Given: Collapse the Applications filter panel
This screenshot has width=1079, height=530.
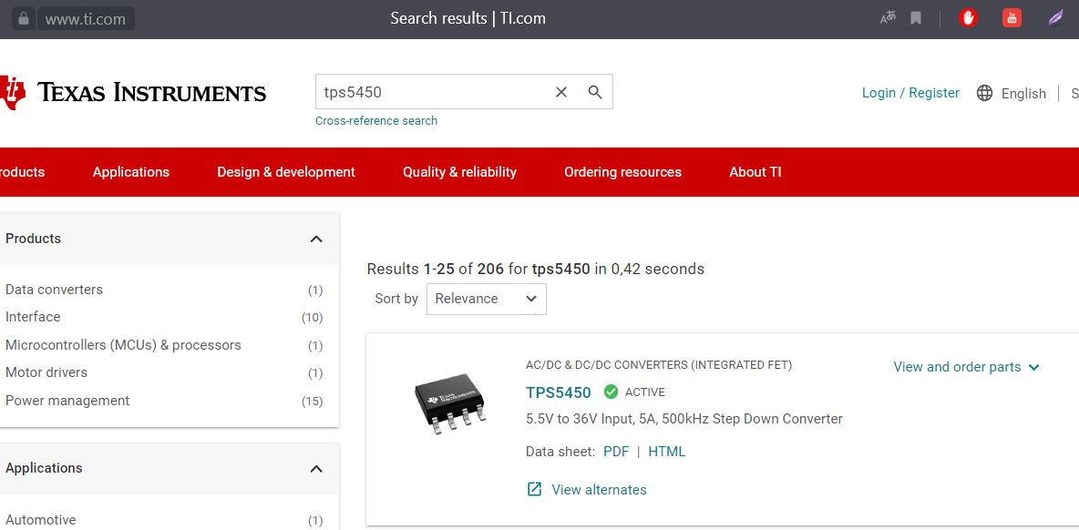Looking at the screenshot, I should (x=316, y=468).
